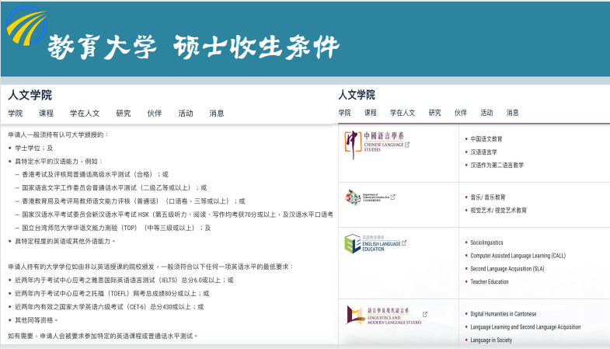Click the 具特定水平的汉语能力 bullet

coord(59,161)
